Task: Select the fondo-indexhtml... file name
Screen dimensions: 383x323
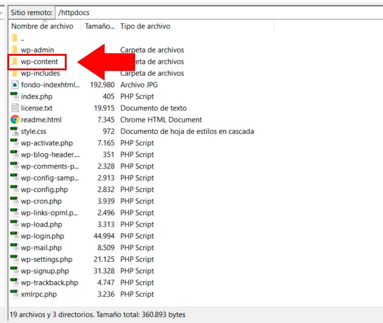Action: tap(50, 85)
